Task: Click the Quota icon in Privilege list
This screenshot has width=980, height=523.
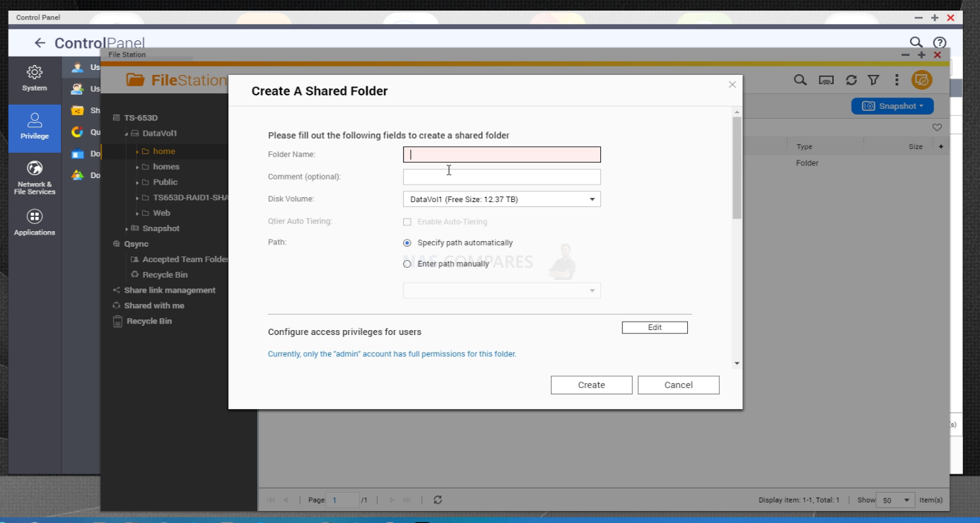Action: coord(78,132)
